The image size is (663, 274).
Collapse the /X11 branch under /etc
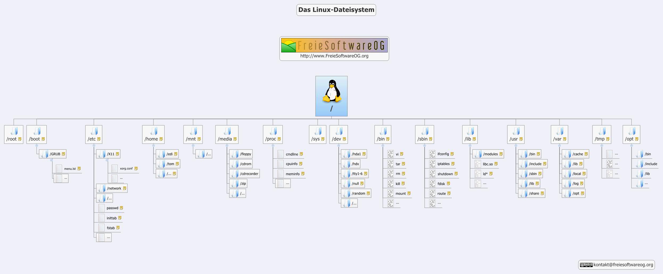(107, 160)
